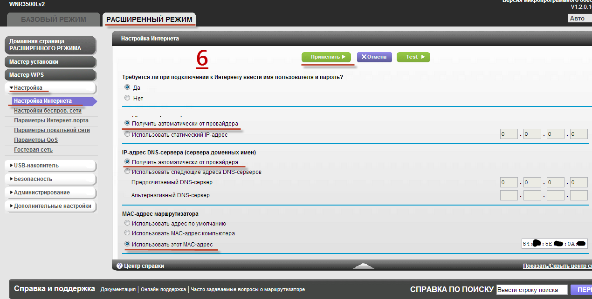Click last octet of Альтернативный DNS-сервер
Screen dimensions: 592x299
579,195
